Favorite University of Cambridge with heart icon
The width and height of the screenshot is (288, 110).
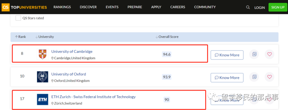(x=270, y=54)
